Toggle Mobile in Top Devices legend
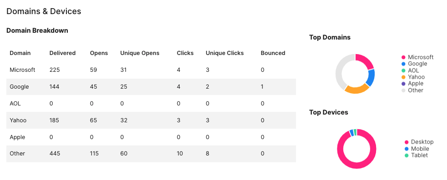The height and width of the screenshot is (180, 447). (417, 149)
